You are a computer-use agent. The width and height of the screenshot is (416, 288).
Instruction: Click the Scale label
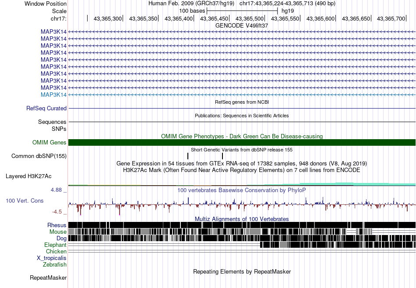click(x=59, y=11)
